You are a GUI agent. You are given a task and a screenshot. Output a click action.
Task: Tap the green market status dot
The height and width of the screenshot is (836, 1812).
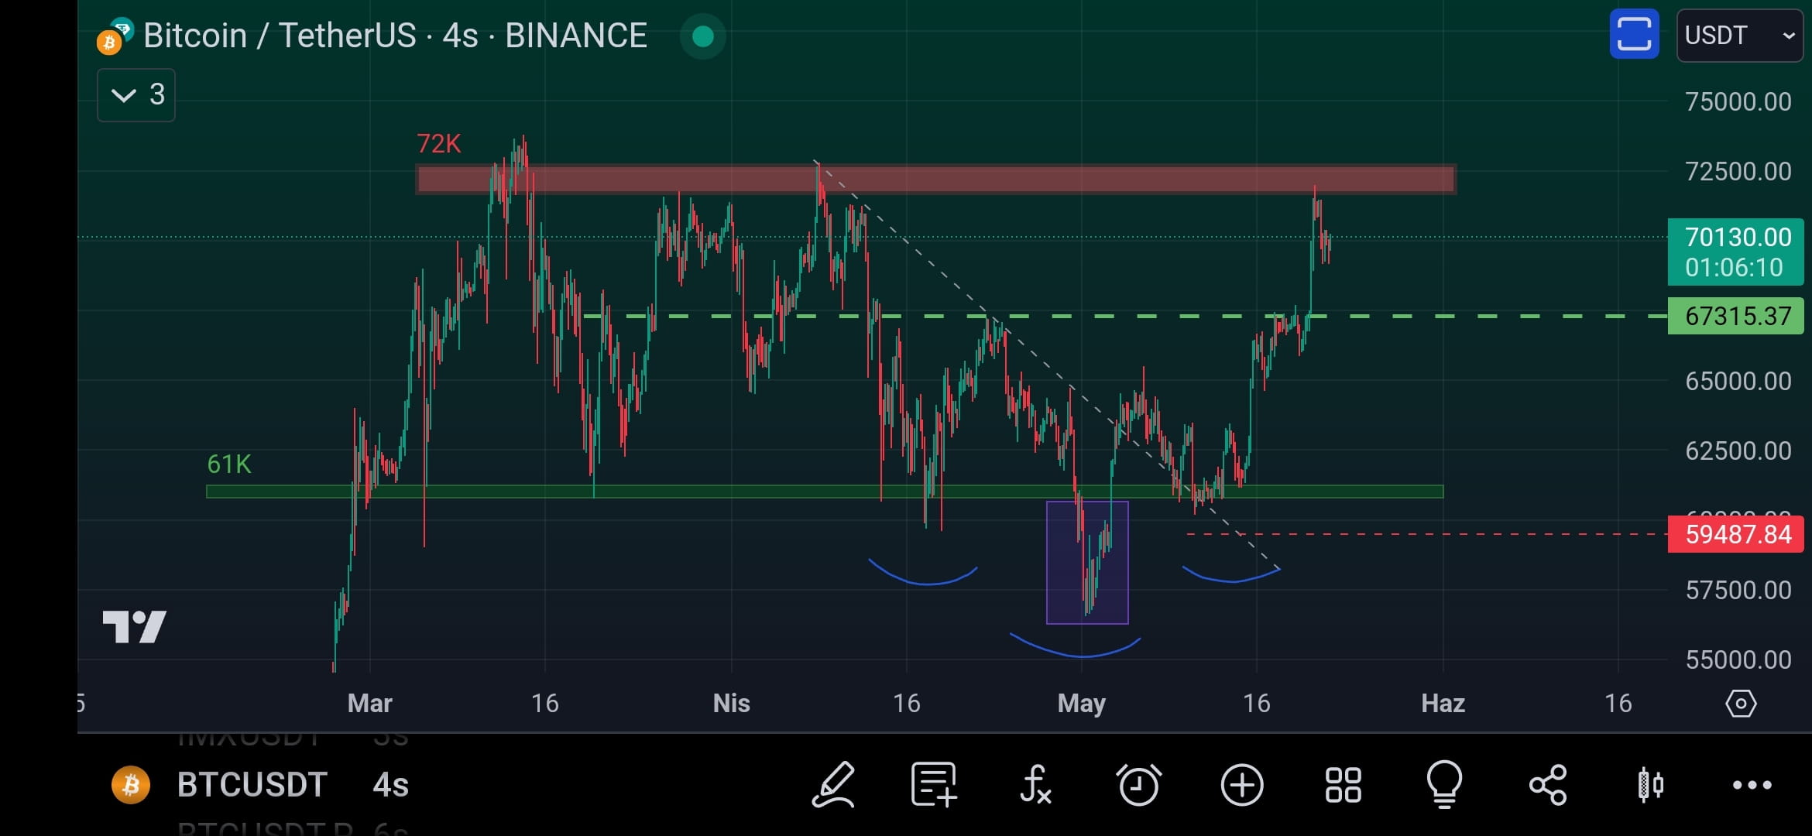[x=702, y=36]
